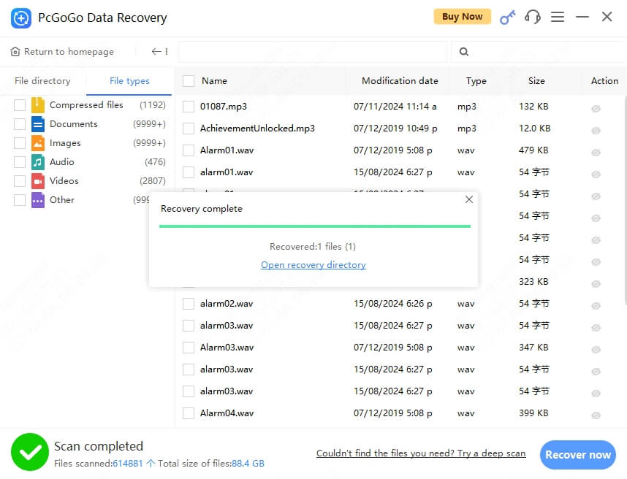Open the license key icon
Image resolution: width=627 pixels, height=479 pixels.
507,18
